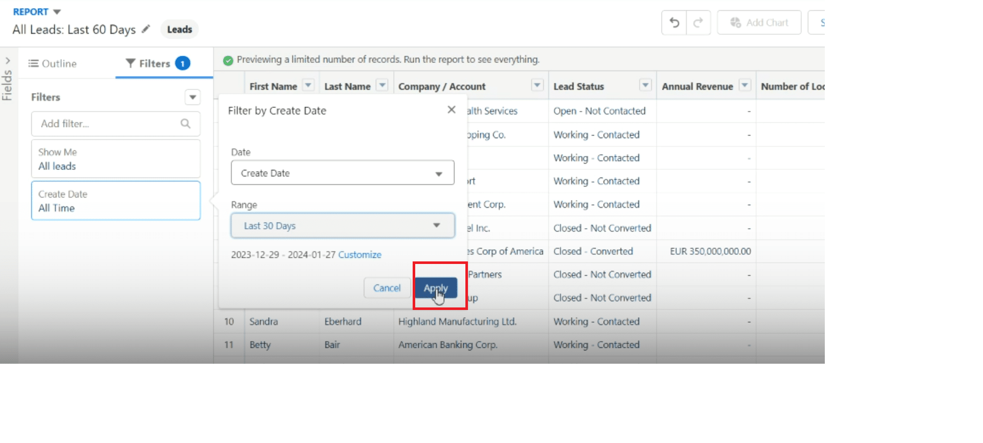Switch to the Outline tab
This screenshot has height=443, width=983.
tap(52, 63)
